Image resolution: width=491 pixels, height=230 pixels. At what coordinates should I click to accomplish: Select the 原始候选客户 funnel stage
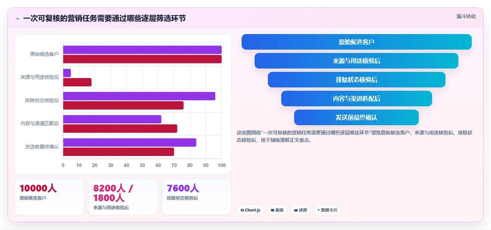click(357, 42)
